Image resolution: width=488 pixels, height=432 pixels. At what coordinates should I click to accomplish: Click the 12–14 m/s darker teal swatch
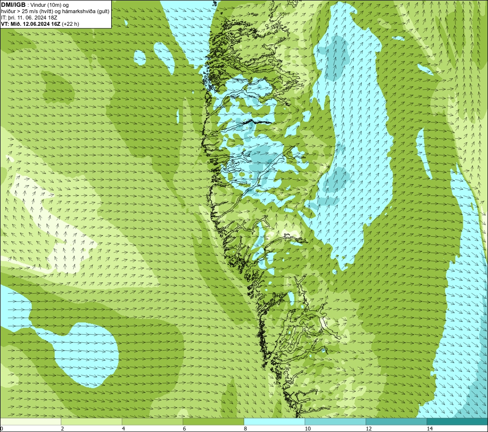click(396, 421)
